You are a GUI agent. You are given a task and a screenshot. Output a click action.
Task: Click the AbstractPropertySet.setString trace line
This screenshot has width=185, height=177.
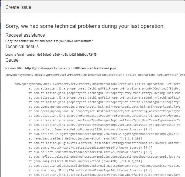(x=104, y=111)
